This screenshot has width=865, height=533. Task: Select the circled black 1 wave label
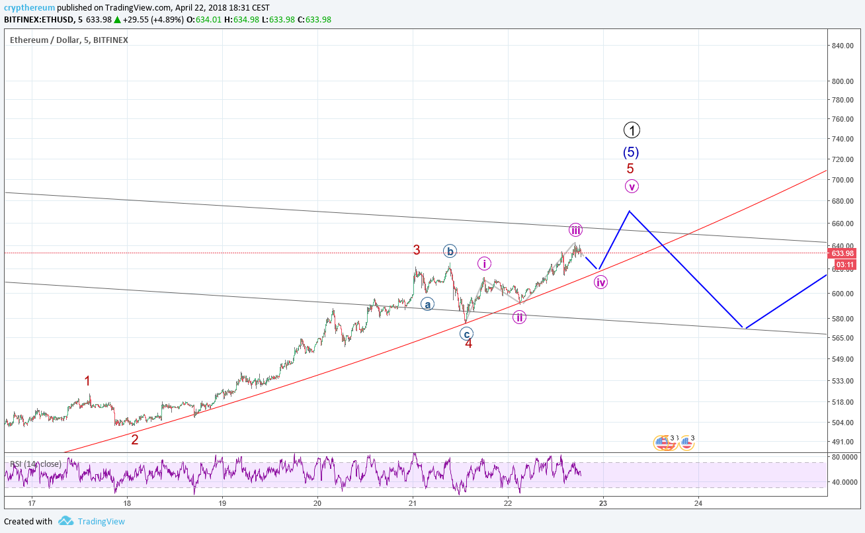point(632,130)
